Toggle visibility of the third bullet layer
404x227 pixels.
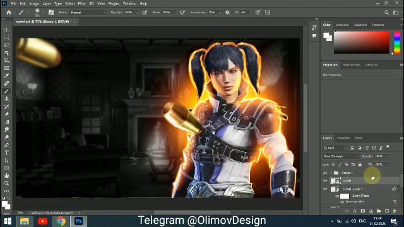[325, 189]
